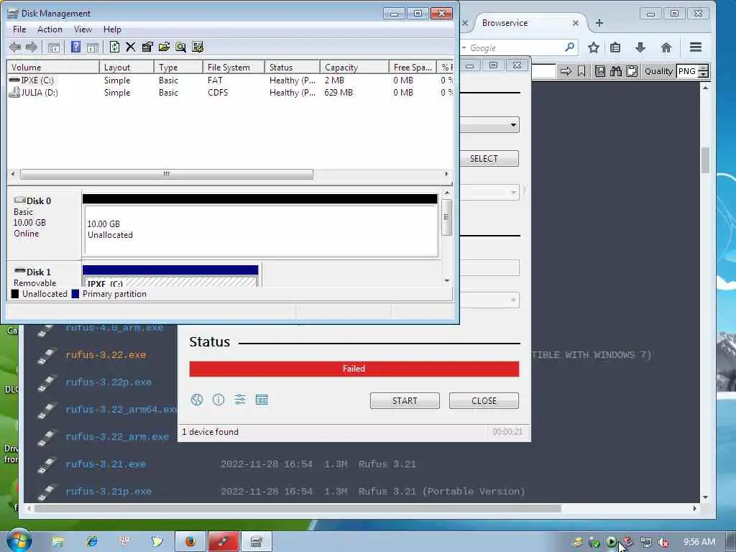Open Rufus language globe icon

coord(197,400)
